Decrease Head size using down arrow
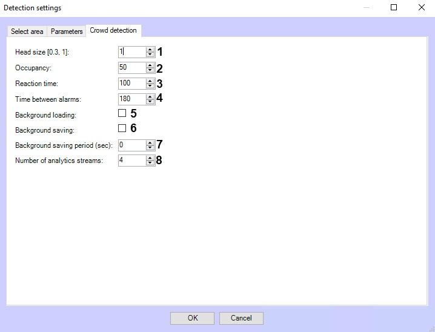Image resolution: width=435 pixels, height=332 pixels. (x=150, y=55)
